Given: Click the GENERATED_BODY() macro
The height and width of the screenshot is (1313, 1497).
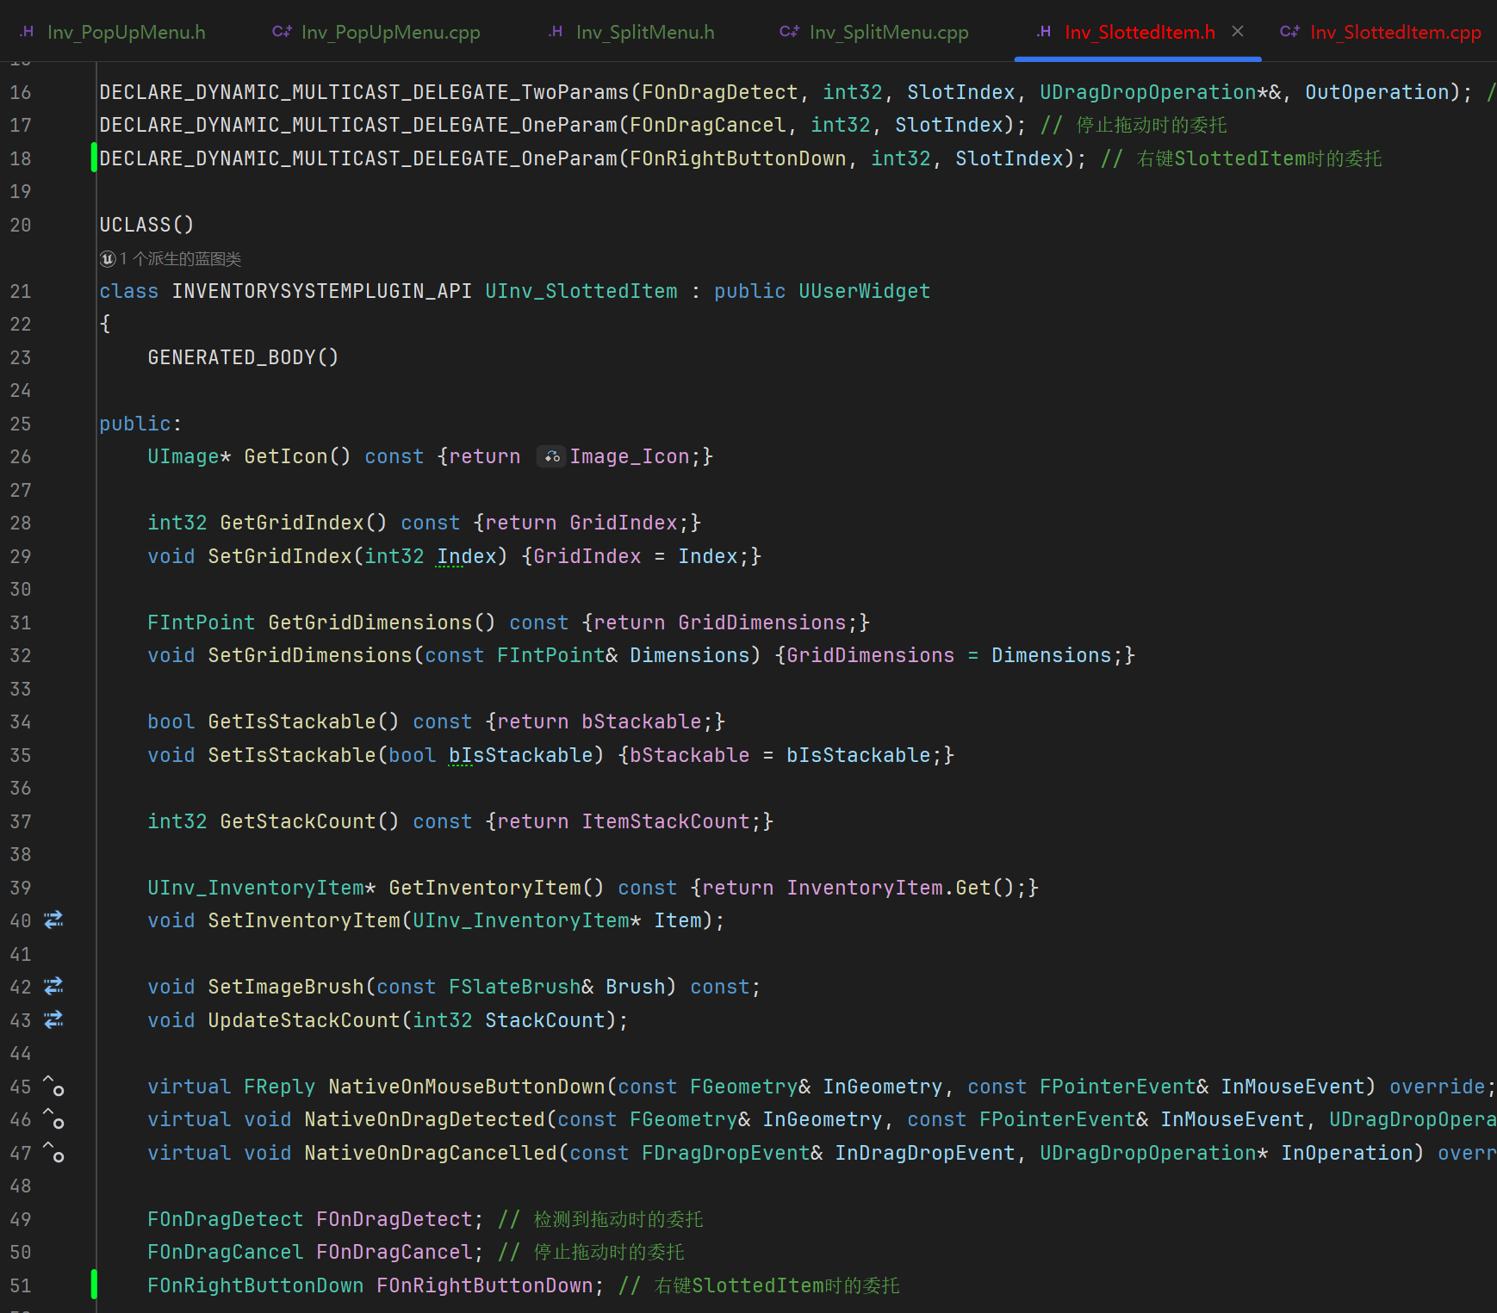Looking at the screenshot, I should [243, 357].
